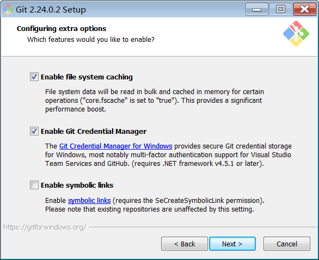Maximize the Git Setup window

[280, 9]
